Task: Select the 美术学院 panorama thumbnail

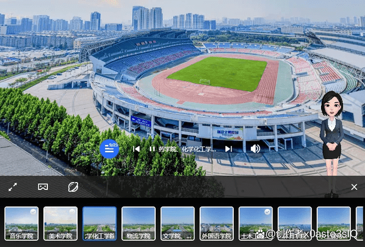Action: click(60, 224)
